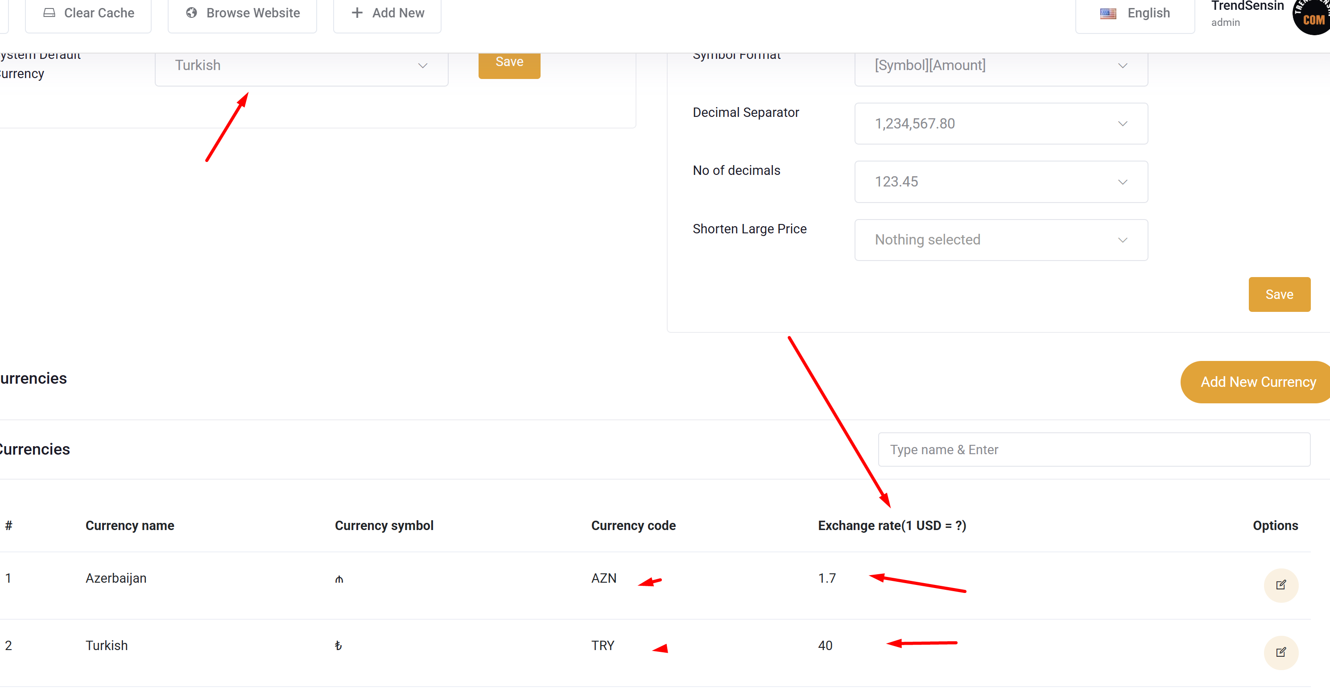Save the system default currency

click(509, 64)
